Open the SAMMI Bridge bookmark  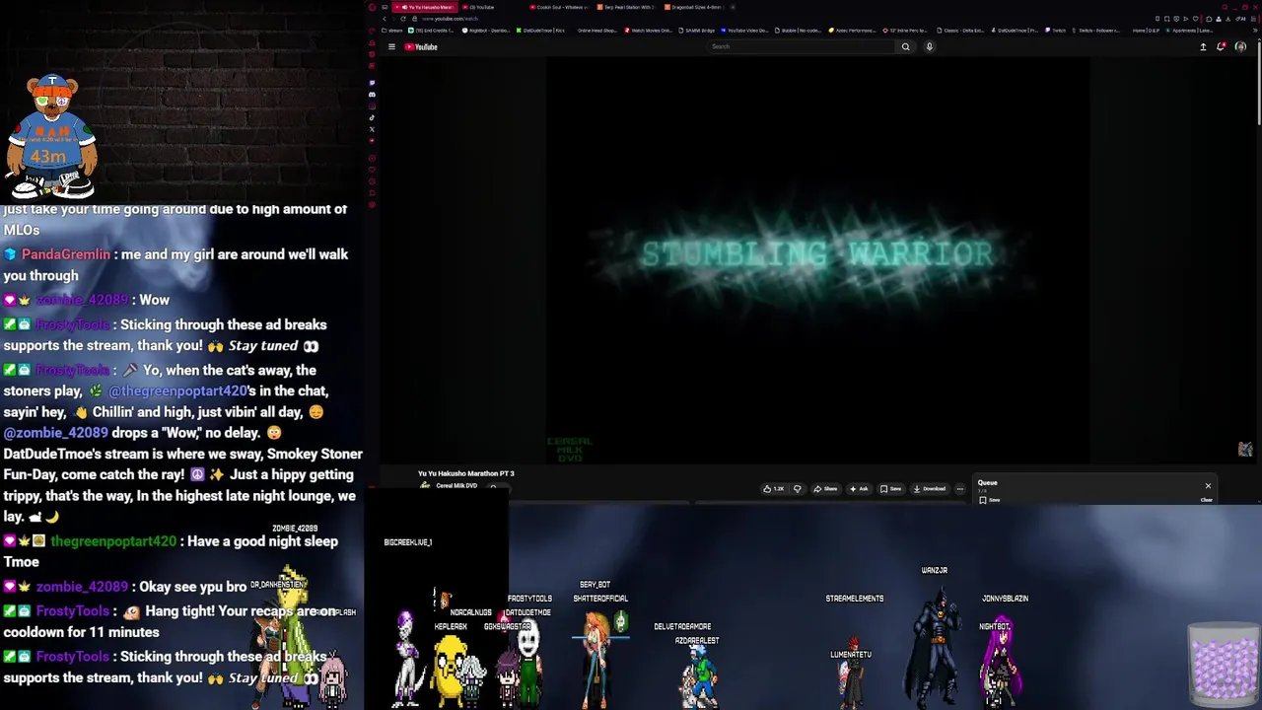(697, 31)
